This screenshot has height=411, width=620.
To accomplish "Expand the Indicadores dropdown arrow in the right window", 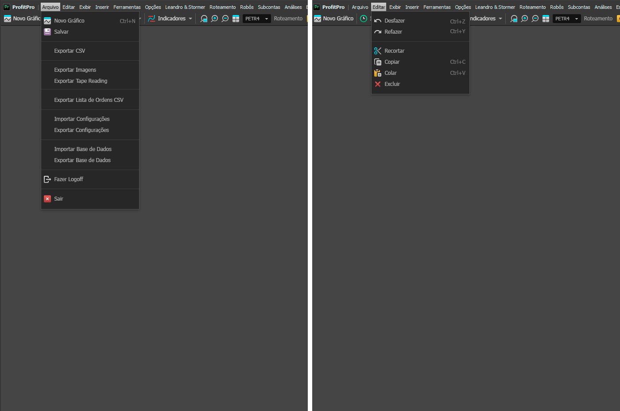I will pyautogui.click(x=500, y=19).
